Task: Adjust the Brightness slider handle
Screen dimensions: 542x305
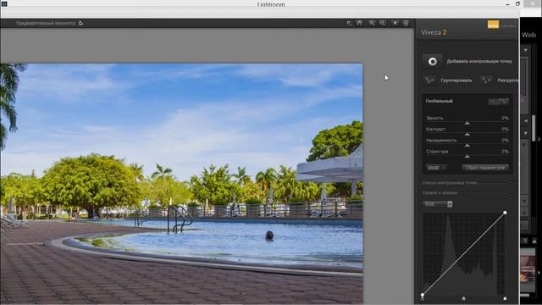Action: (x=467, y=123)
